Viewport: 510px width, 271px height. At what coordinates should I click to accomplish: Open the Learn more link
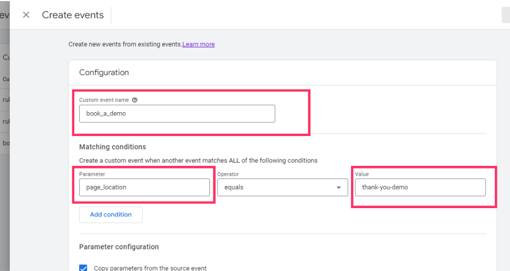click(199, 44)
